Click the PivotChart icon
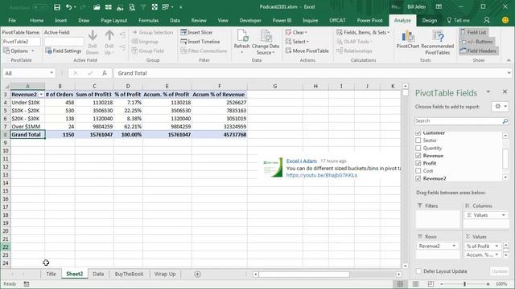 pyautogui.click(x=408, y=36)
